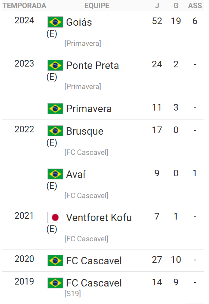Image resolution: width=209 pixels, height=304 pixels.
Task: Click the Brazil flag in the 2020 row
Action: pos(55,260)
